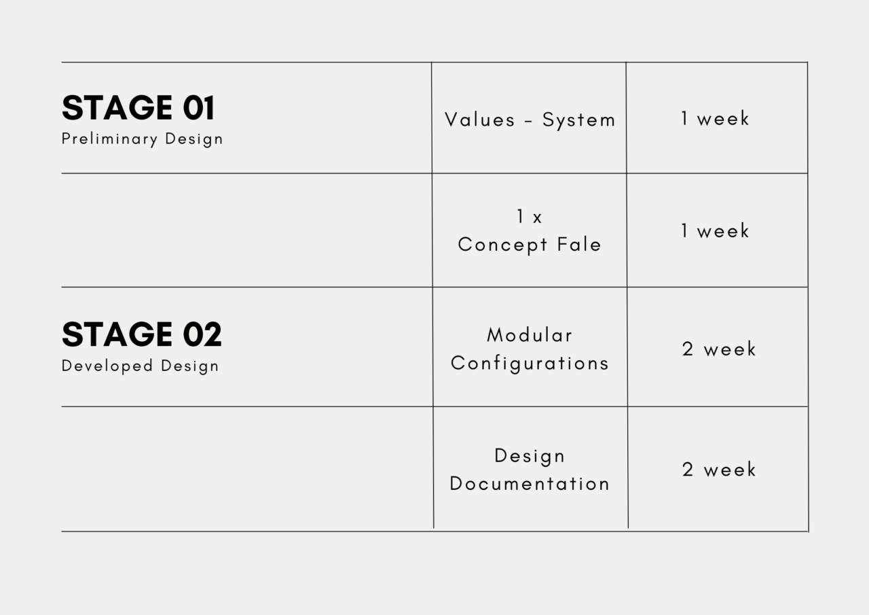Image resolution: width=869 pixels, height=615 pixels.
Task: Click "Design" above the word Documentation
Action: [530, 455]
